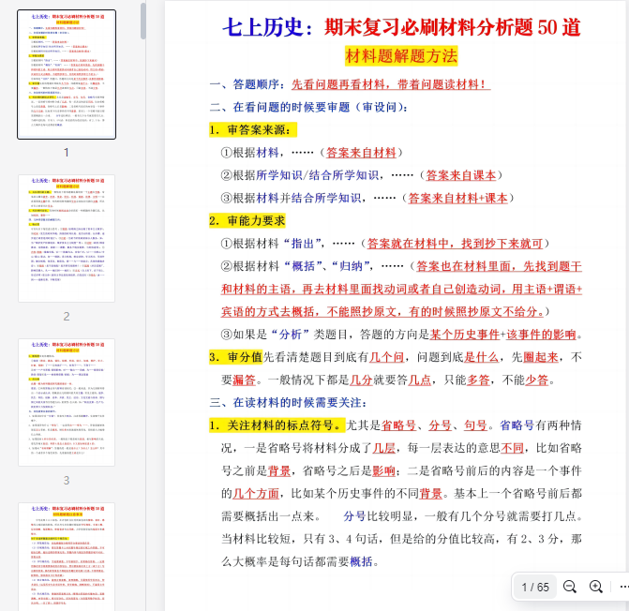Click the zoom out magnifier icon
This screenshot has width=629, height=611.
point(569,587)
